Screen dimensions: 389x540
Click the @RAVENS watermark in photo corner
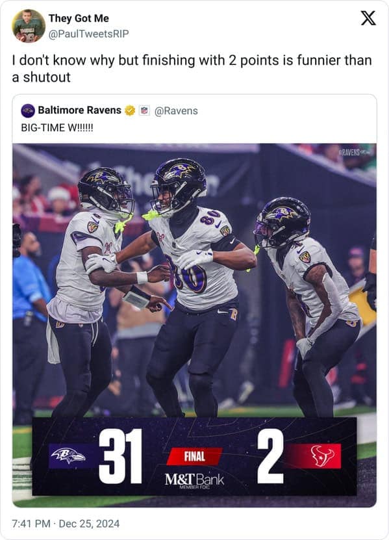coord(352,152)
